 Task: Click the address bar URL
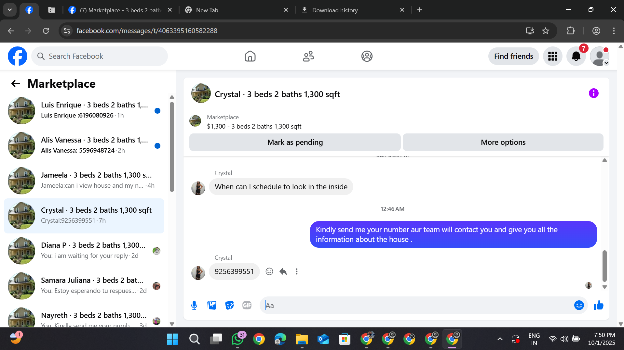pyautogui.click(x=147, y=31)
